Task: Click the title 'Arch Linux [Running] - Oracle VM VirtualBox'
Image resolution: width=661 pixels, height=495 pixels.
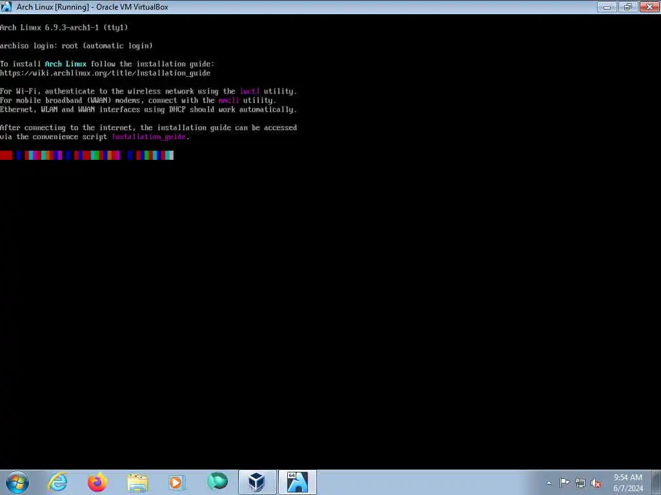Action: pos(92,7)
